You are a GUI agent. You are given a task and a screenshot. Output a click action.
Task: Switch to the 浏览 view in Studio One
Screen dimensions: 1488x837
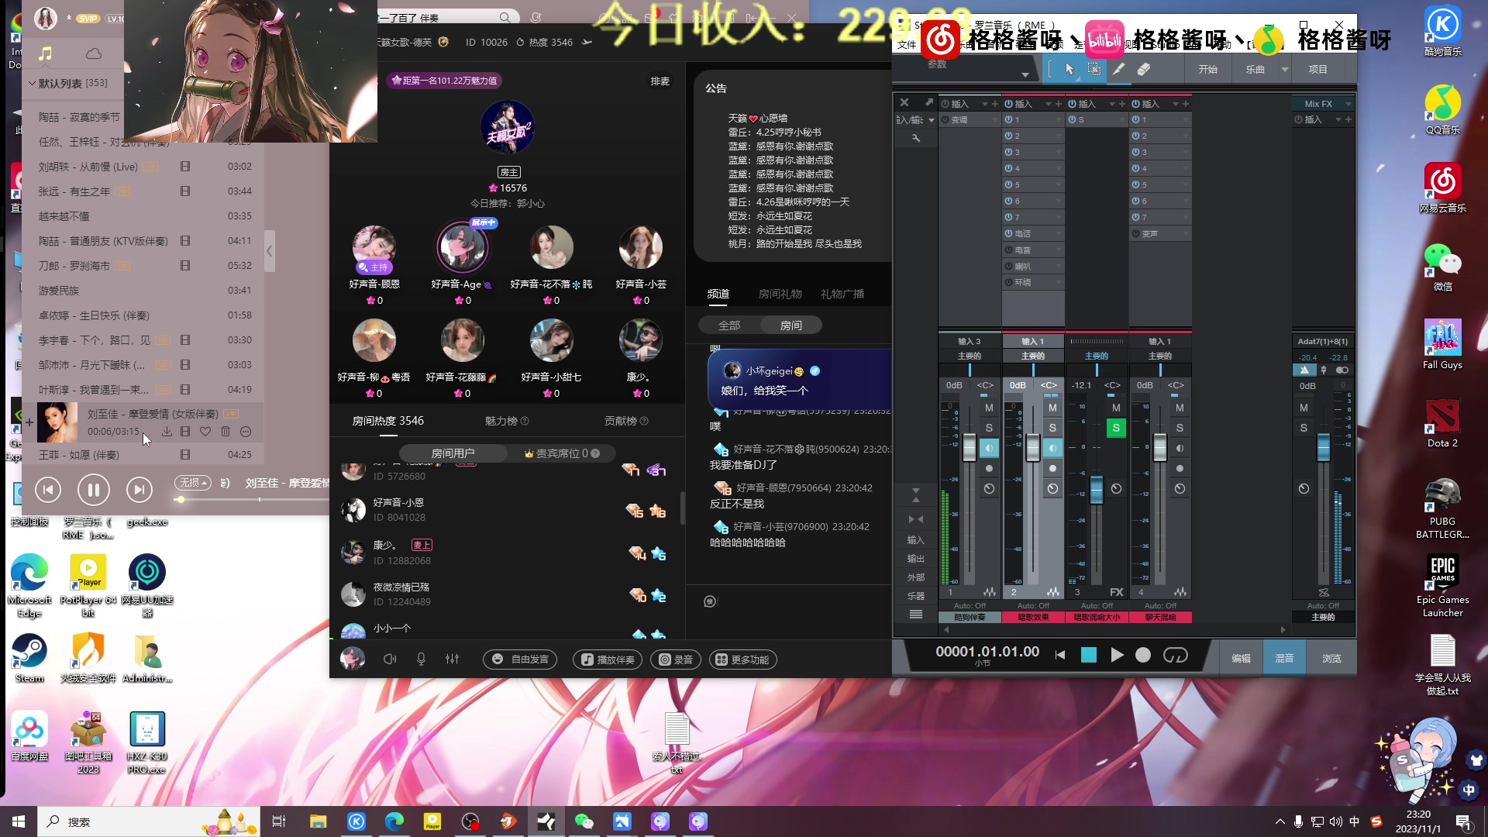tap(1331, 658)
